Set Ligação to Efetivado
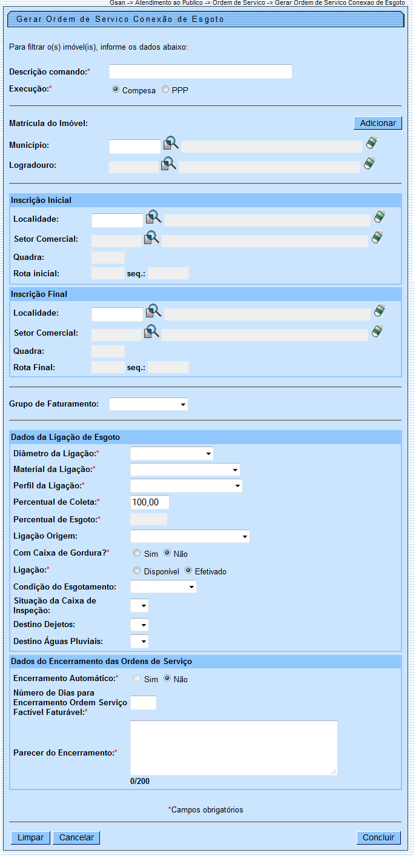Screen dimensions: 416x864 click(188, 571)
